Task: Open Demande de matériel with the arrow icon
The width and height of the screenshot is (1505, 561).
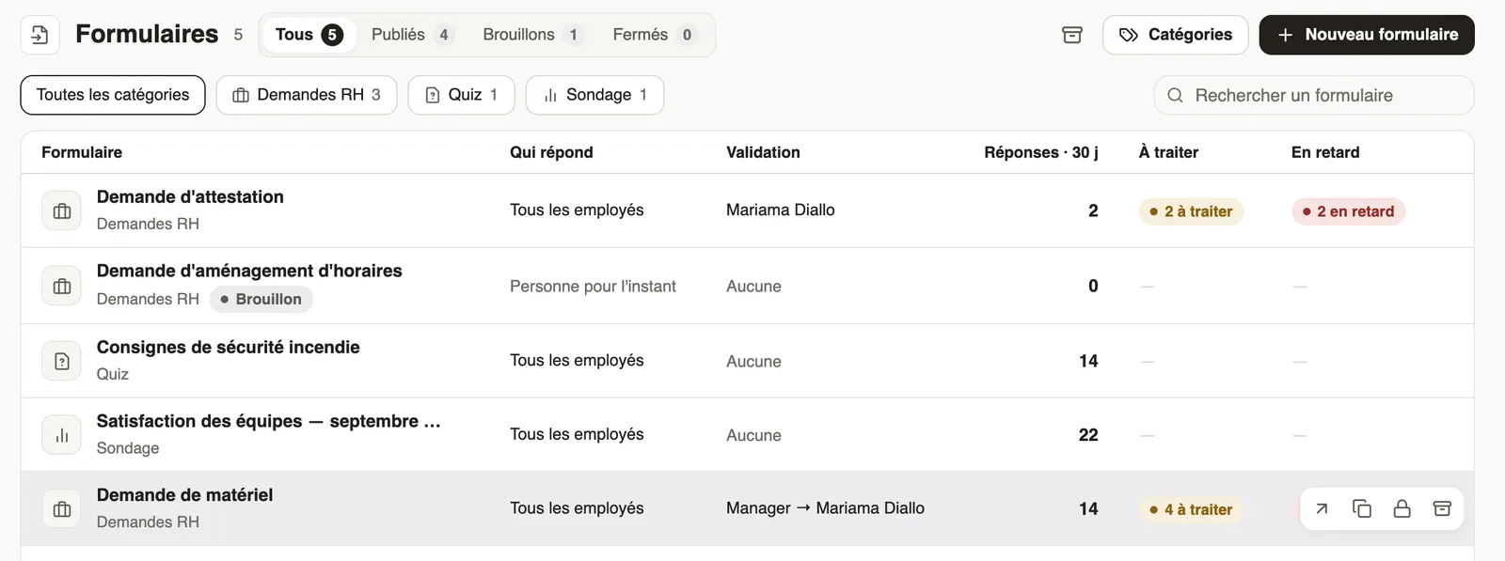Action: tap(1322, 509)
